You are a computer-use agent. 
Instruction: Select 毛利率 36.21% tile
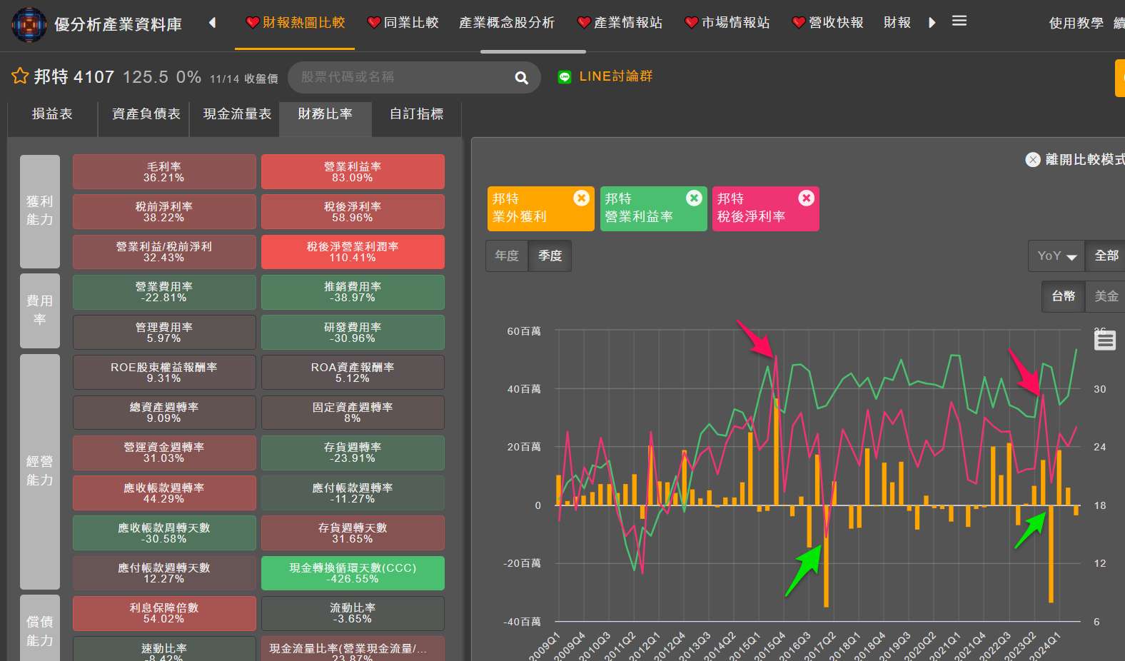164,172
